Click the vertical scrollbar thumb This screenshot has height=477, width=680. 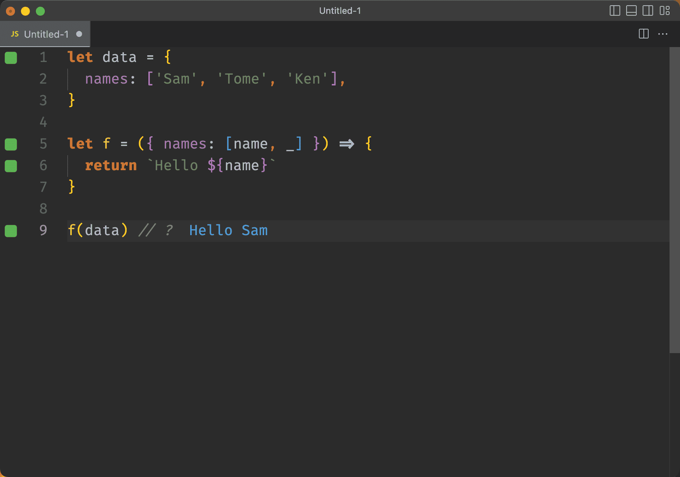pos(674,200)
